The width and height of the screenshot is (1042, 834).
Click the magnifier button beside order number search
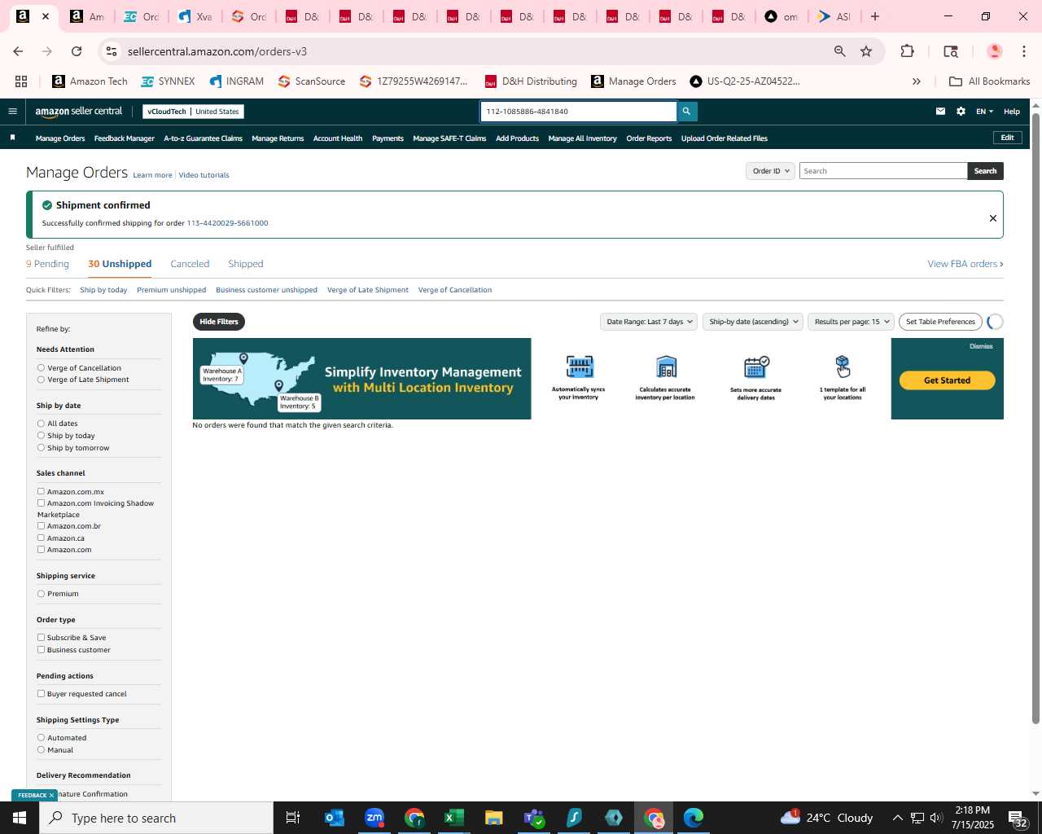tap(686, 112)
